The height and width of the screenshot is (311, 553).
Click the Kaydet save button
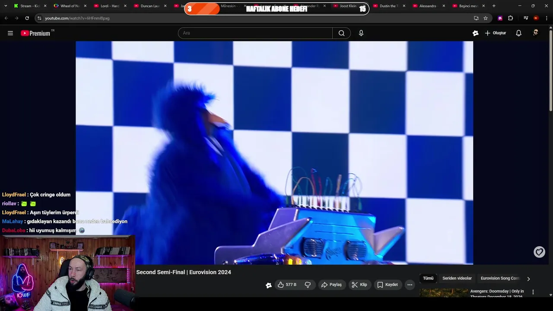click(388, 285)
